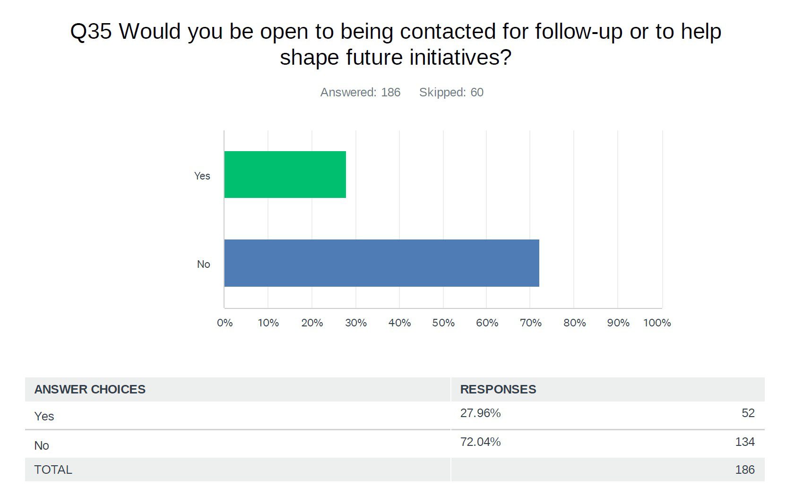Viewport: 786px width, 504px height.
Task: Click the blue No bar in chart
Action: click(381, 263)
